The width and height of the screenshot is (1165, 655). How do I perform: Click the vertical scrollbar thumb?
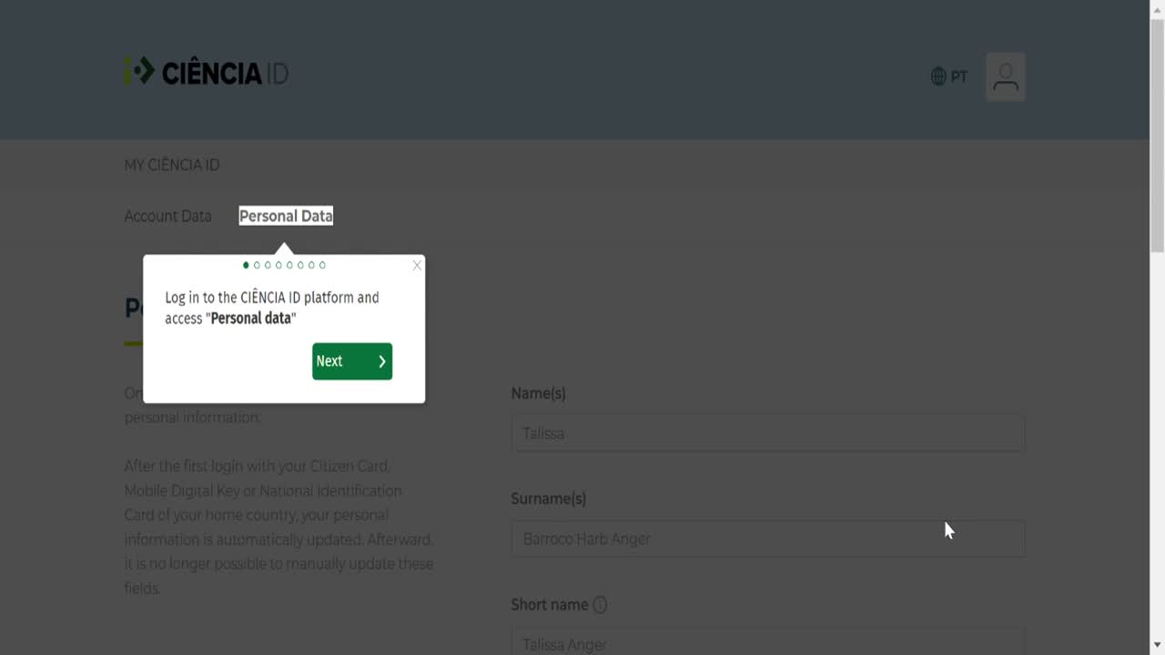click(x=1158, y=135)
